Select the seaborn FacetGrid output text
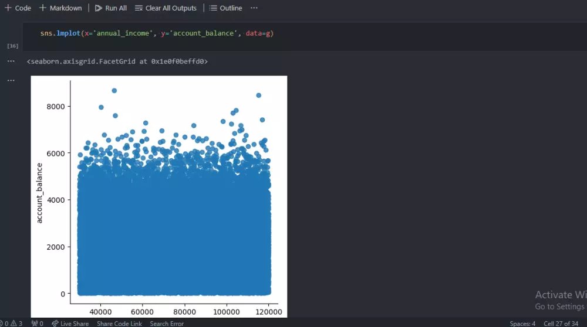Viewport: 587px width, 327px height. tap(117, 62)
